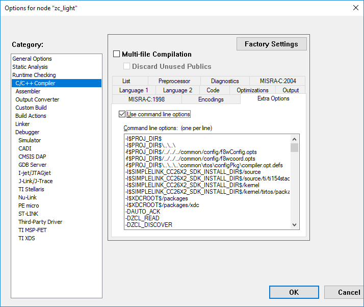Click scroll up arrow in options box

click(294, 139)
